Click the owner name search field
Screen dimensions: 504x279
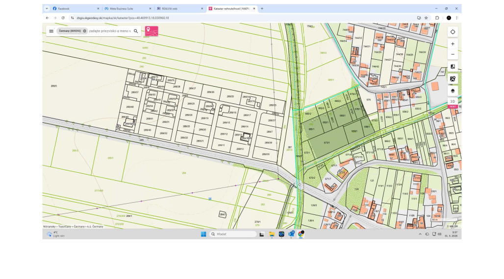pyautogui.click(x=110, y=31)
